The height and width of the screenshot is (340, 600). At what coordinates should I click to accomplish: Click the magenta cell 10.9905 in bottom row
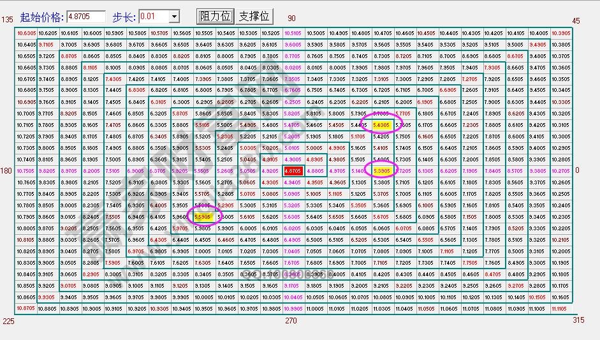[293, 308]
